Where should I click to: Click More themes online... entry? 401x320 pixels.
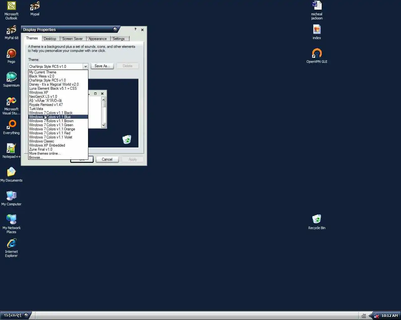pos(58,153)
